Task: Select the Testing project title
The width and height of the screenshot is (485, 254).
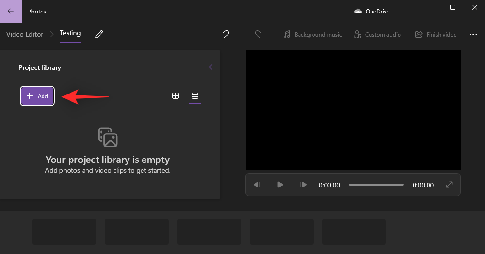Action: 70,33
